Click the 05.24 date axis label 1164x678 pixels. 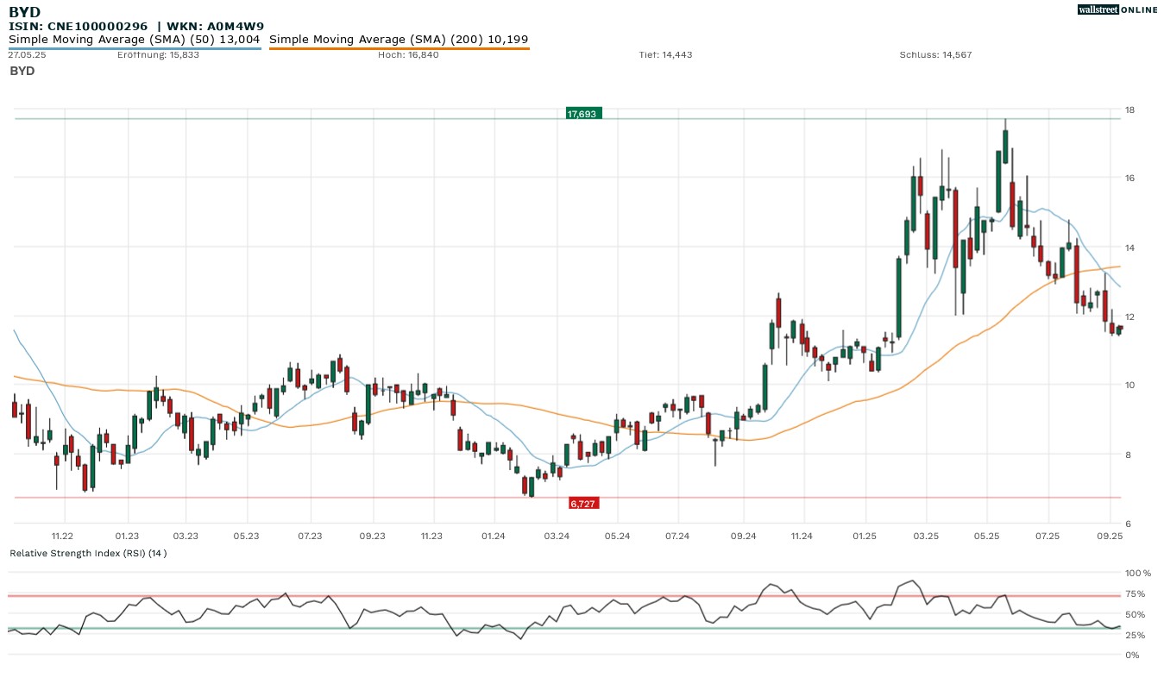pos(617,536)
